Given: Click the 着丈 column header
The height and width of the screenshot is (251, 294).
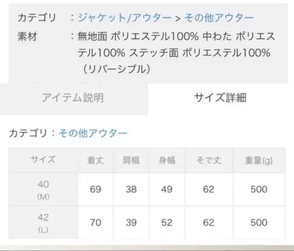Looking at the screenshot, I should (x=96, y=161).
